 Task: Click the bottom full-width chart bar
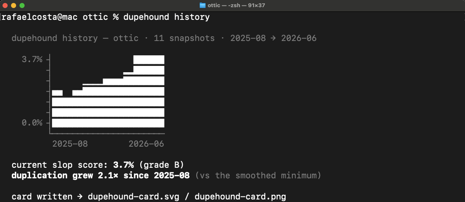click(108, 123)
